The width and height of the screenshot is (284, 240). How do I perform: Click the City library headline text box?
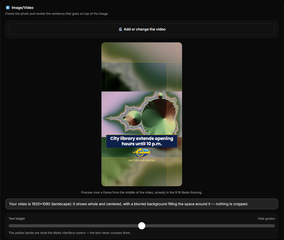tap(142, 141)
